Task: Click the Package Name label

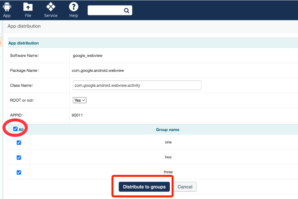Action: [24, 70]
